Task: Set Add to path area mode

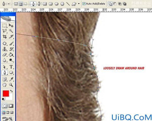Action: [110, 4]
